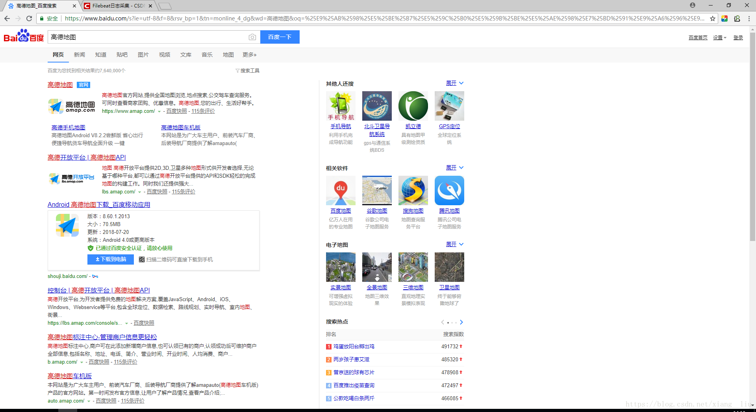The image size is (756, 412).
Task: Open dropdown arrow beside b.amap.com/
Action: [82, 362]
